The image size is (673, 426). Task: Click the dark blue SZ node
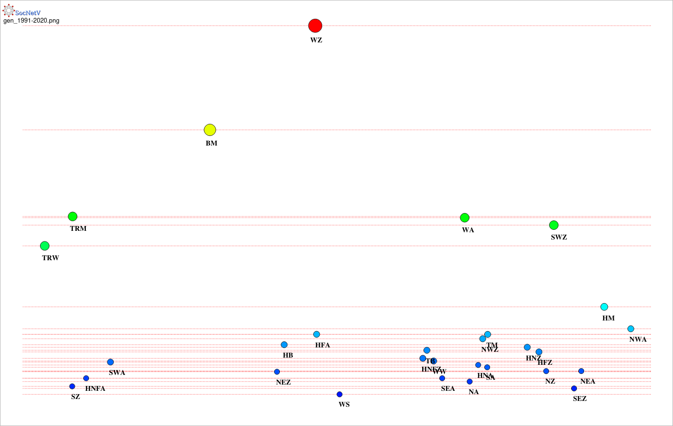point(72,386)
